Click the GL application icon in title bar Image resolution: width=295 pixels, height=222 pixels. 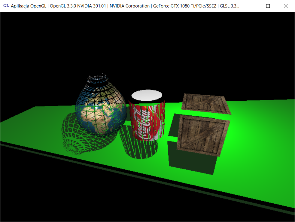coord(6,6)
